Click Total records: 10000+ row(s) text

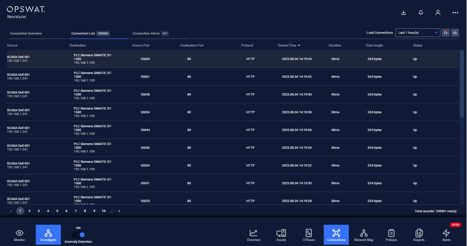pyautogui.click(x=435, y=211)
